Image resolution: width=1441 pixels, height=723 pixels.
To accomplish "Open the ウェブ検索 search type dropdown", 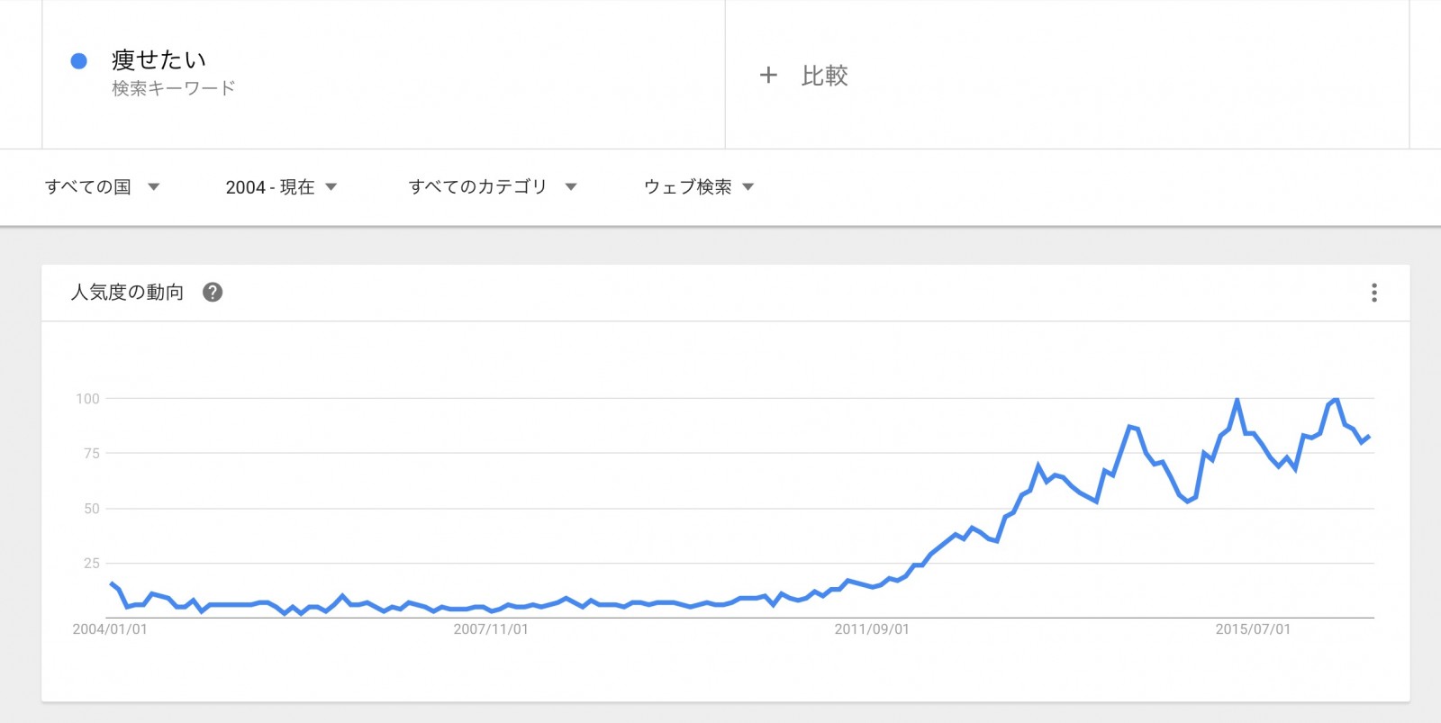I will 699,186.
